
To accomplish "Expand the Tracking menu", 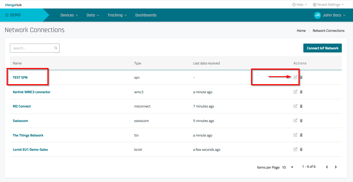I will pyautogui.click(x=117, y=15).
